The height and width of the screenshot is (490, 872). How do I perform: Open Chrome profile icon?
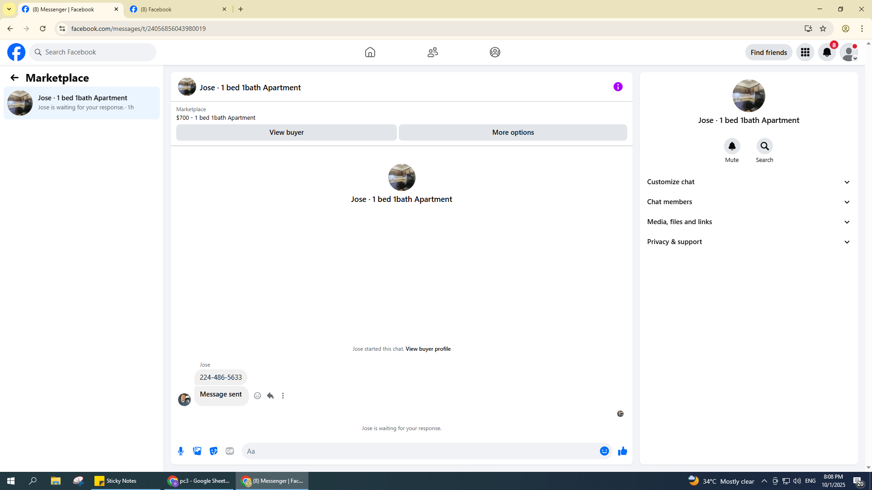point(846,29)
